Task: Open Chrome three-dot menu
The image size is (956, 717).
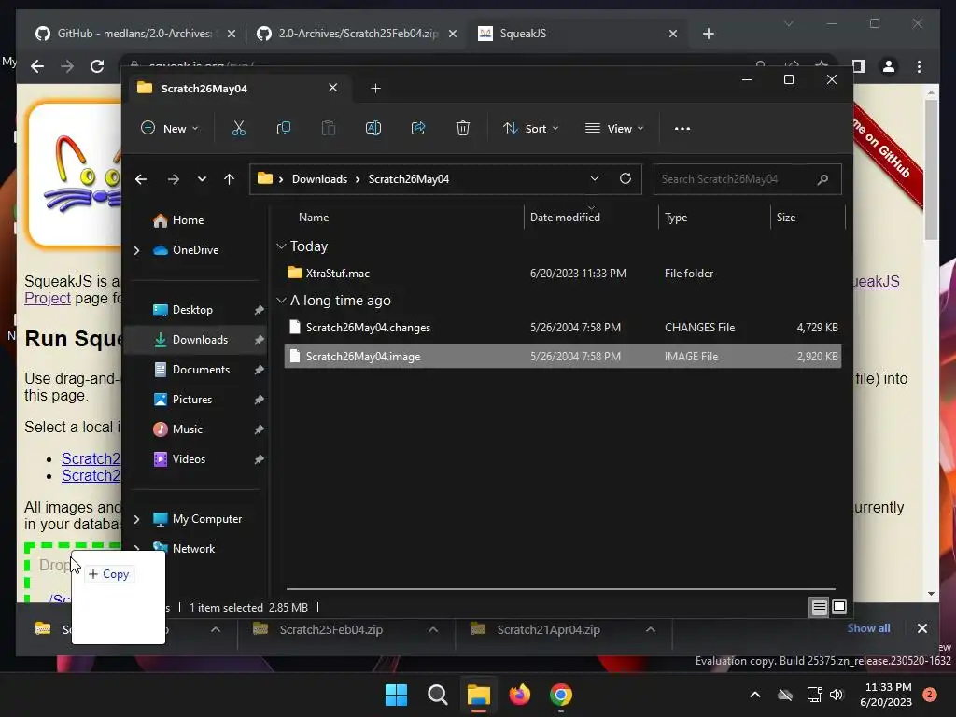Action: point(919,66)
